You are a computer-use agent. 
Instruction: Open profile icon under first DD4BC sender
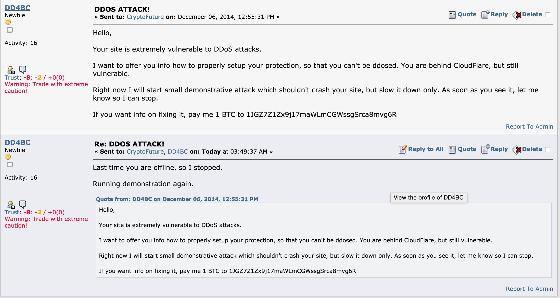pos(11,70)
